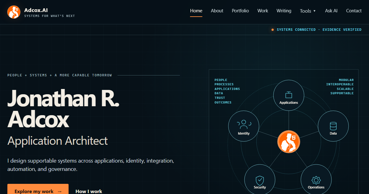Click the 'SUPPORTABLE' label in diagram panel
The image size is (369, 194).
coord(342,93)
